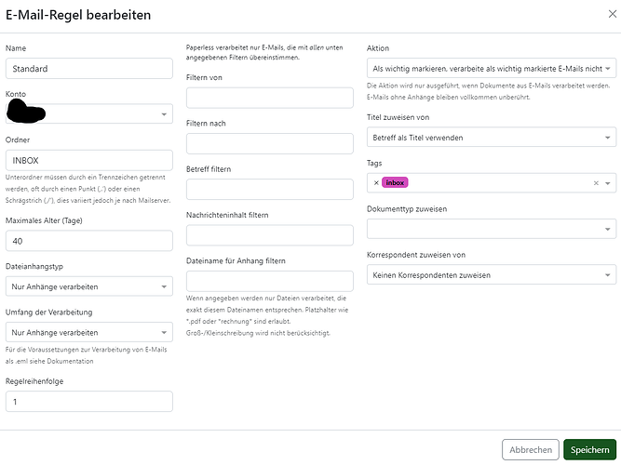The height and width of the screenshot is (465, 621).
Task: Select the Filtern von input field
Action: click(270, 98)
